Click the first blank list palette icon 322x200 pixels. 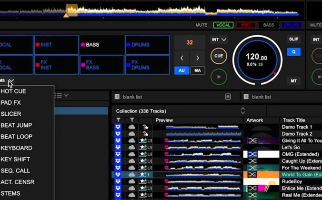117,97
